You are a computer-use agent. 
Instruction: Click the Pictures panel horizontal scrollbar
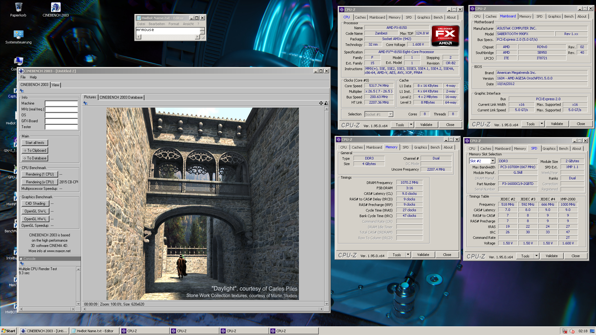click(203, 309)
